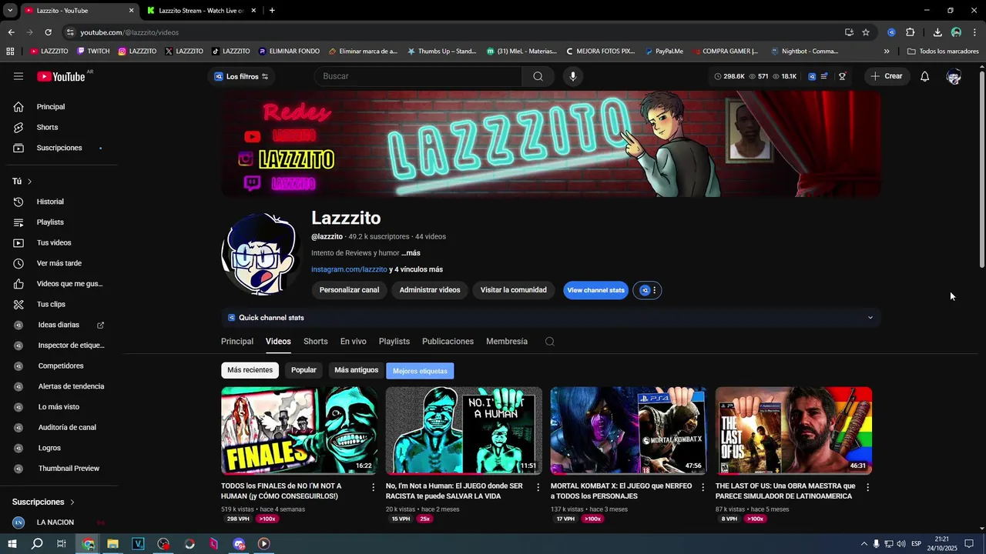The image size is (986, 554).
Task: Open Windows Start menu
Action: (12, 544)
